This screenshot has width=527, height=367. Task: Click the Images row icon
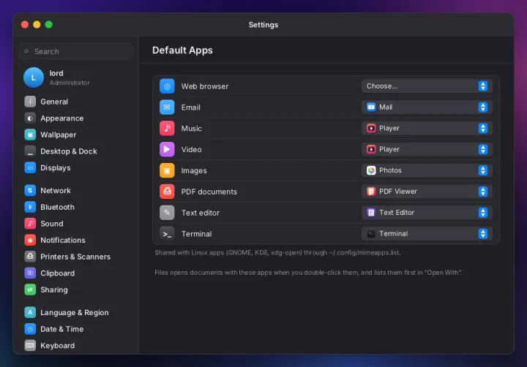[x=167, y=170]
